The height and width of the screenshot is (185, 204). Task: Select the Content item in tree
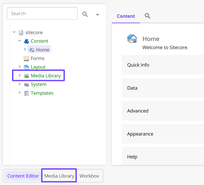(40, 41)
